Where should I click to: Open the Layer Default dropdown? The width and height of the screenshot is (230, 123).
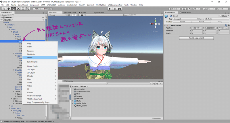tap(217, 19)
